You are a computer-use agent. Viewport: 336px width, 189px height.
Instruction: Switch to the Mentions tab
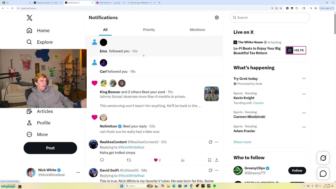tap(197, 30)
